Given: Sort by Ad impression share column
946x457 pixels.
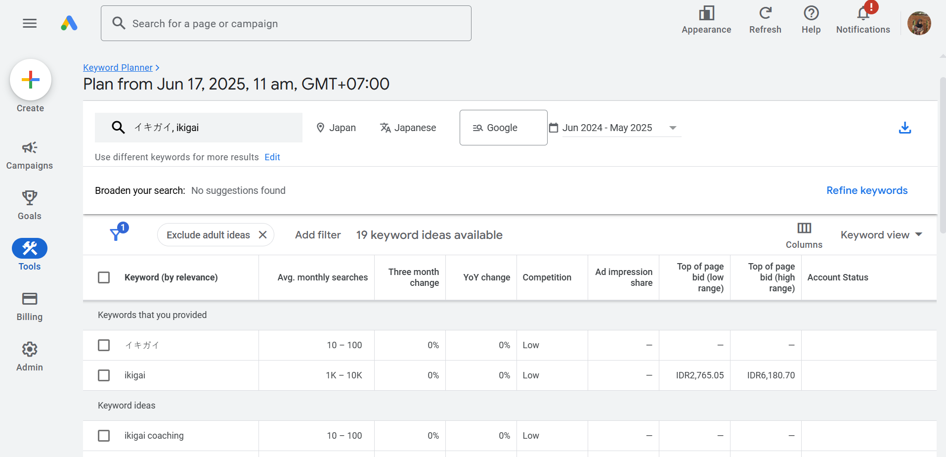Looking at the screenshot, I should pyautogui.click(x=624, y=277).
